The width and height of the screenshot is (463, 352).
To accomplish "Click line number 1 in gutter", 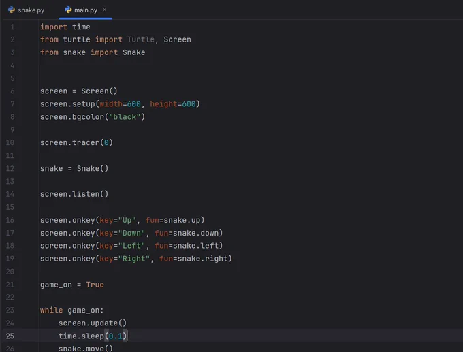I will click(12, 27).
